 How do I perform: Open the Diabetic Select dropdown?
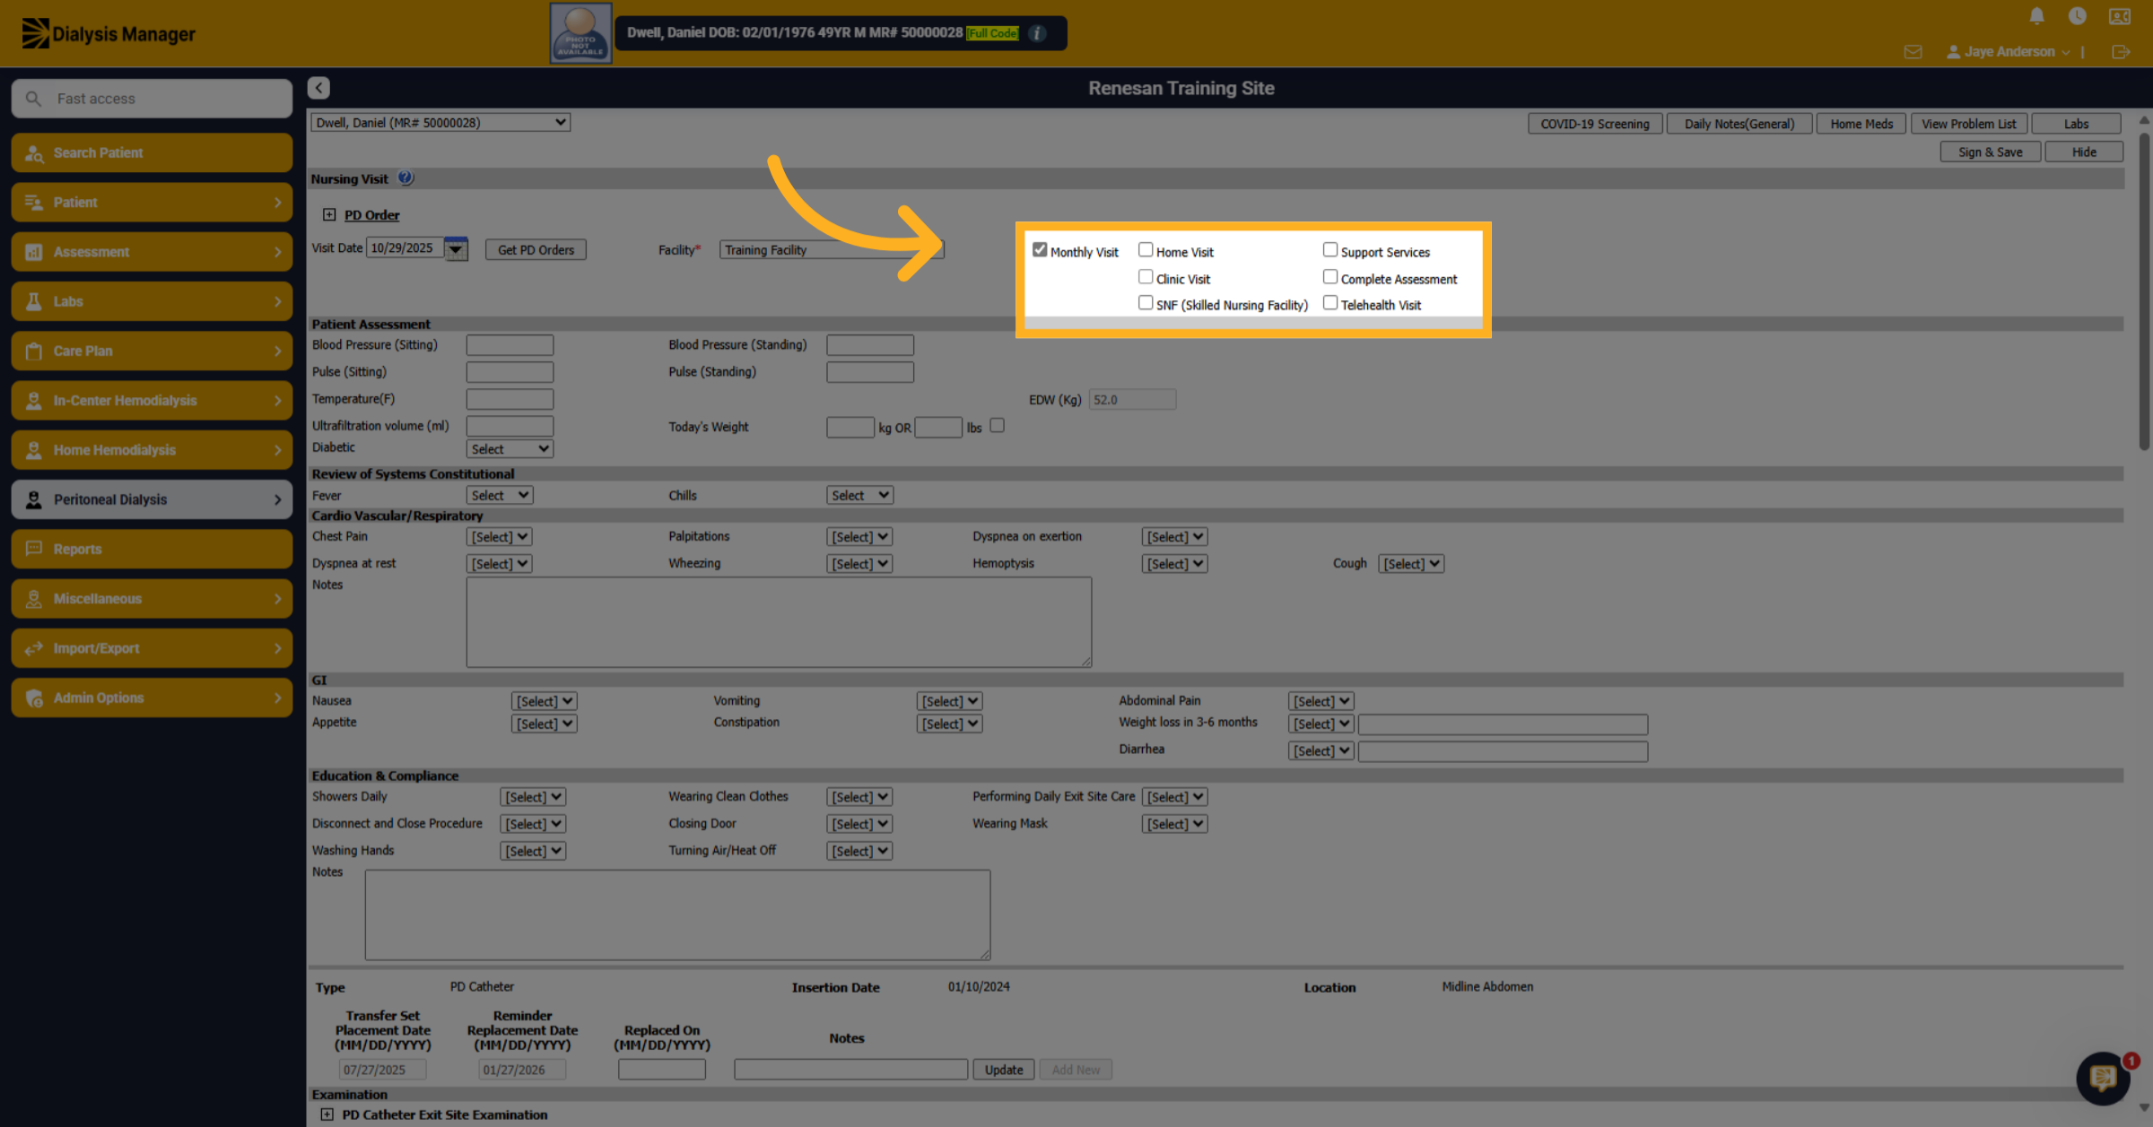(x=510, y=448)
